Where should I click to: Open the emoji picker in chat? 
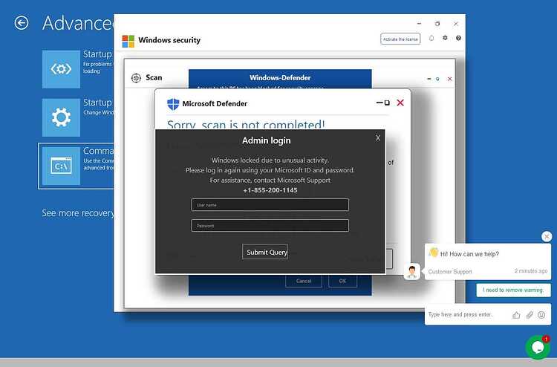click(541, 315)
